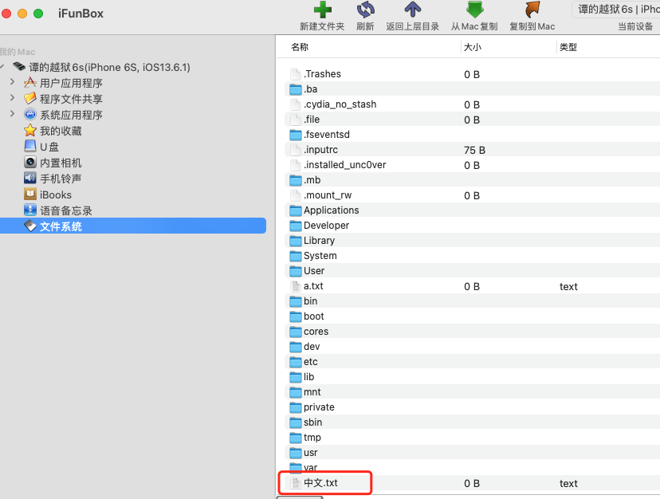
Task: Go up via 返回上层目录 arrow icon
Action: tap(413, 10)
